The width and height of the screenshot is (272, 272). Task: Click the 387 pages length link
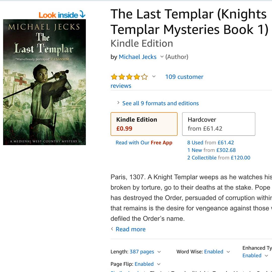pyautogui.click(x=142, y=252)
